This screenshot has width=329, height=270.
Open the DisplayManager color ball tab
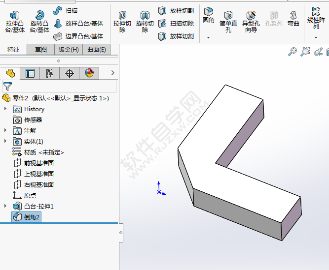tap(89, 73)
